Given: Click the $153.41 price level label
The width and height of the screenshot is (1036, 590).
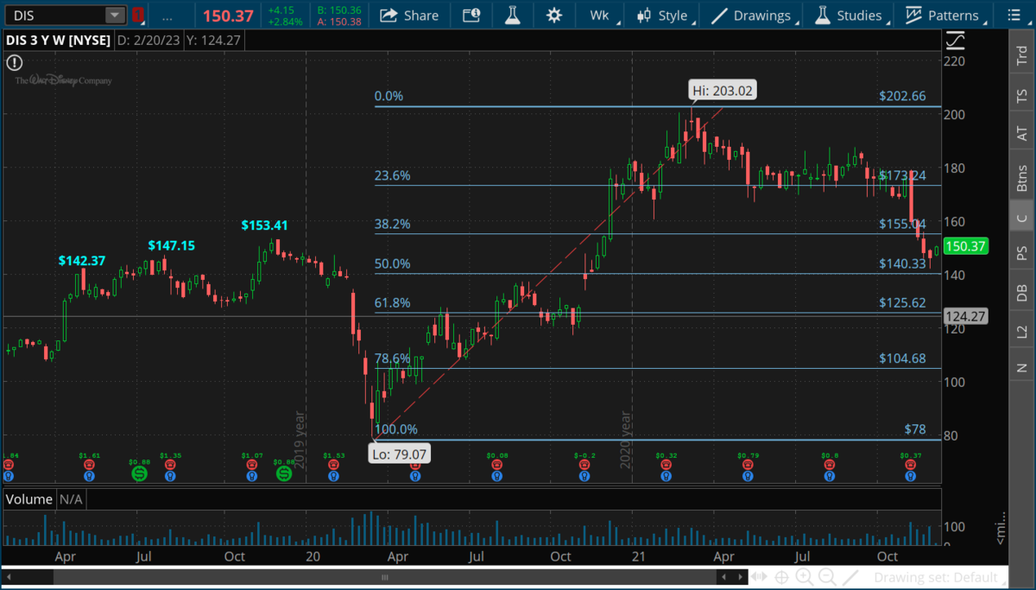Looking at the screenshot, I should (x=264, y=225).
